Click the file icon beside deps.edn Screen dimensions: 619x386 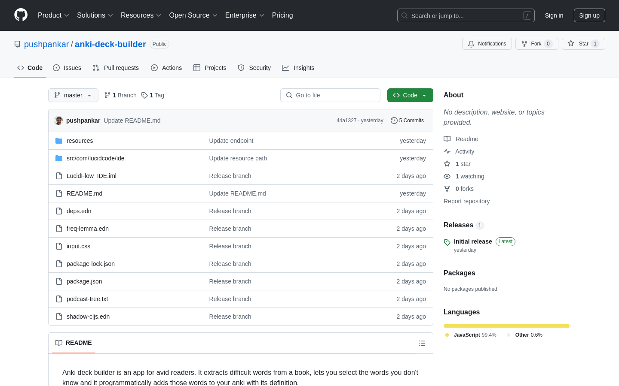[59, 211]
